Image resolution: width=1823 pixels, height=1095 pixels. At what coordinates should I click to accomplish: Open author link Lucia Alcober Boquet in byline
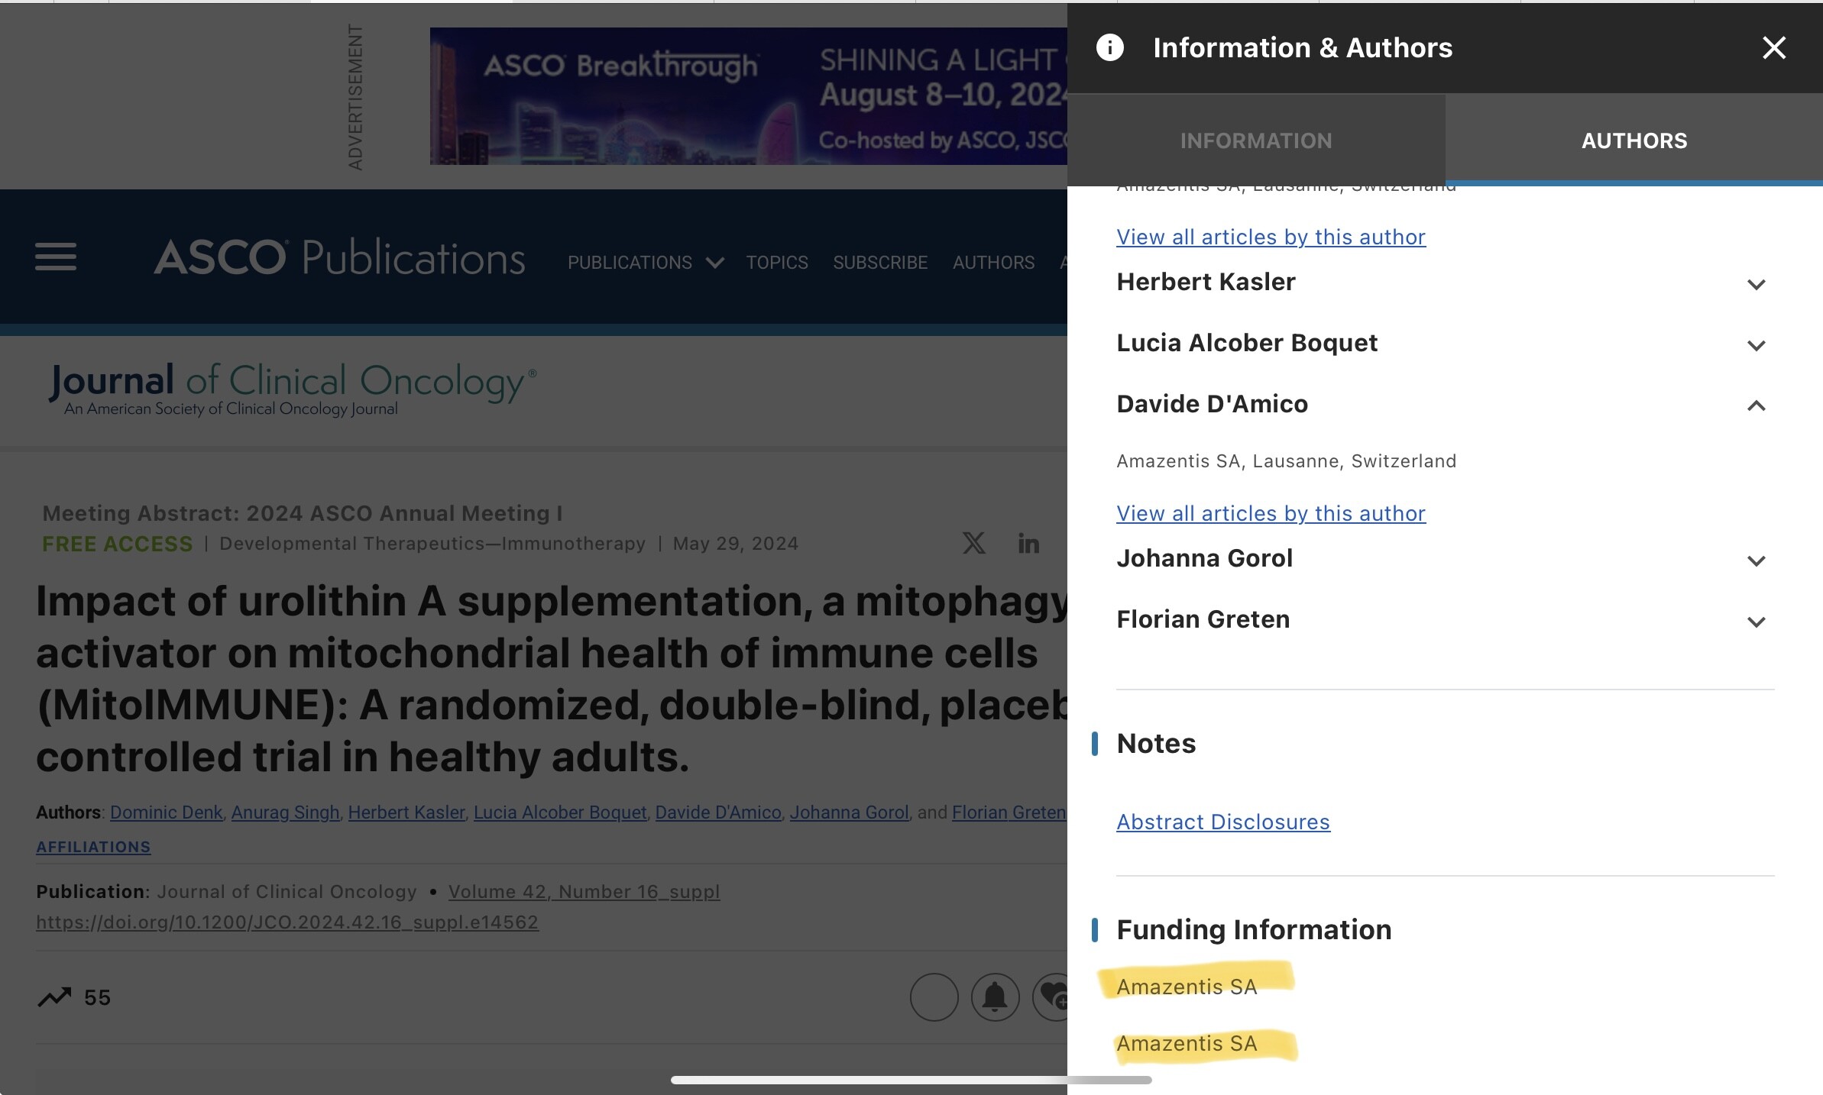tap(560, 812)
